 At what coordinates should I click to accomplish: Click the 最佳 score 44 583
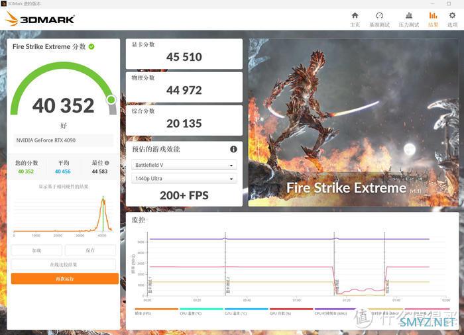pyautogui.click(x=99, y=171)
